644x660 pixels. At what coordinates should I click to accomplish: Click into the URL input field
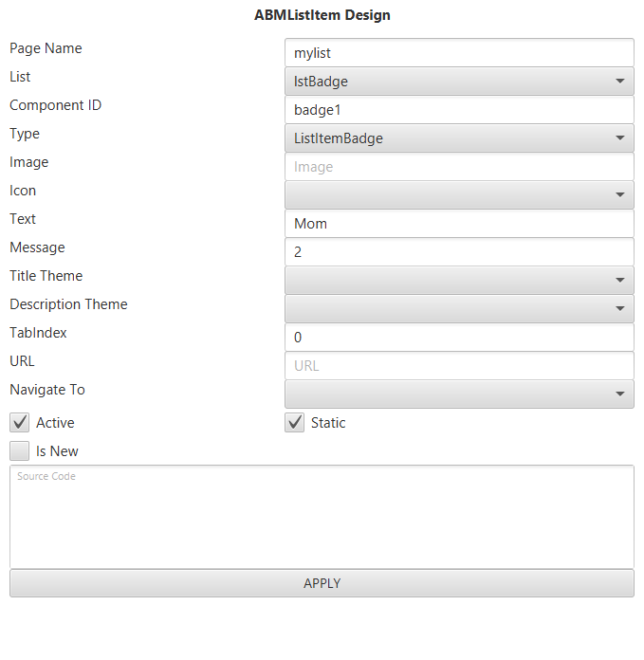click(459, 366)
